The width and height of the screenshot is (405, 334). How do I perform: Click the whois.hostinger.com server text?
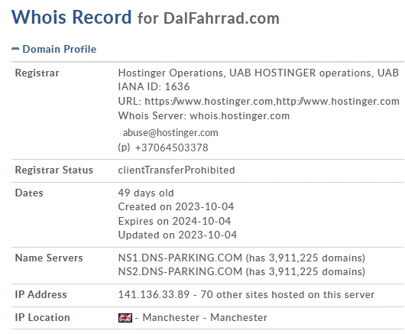click(x=240, y=115)
